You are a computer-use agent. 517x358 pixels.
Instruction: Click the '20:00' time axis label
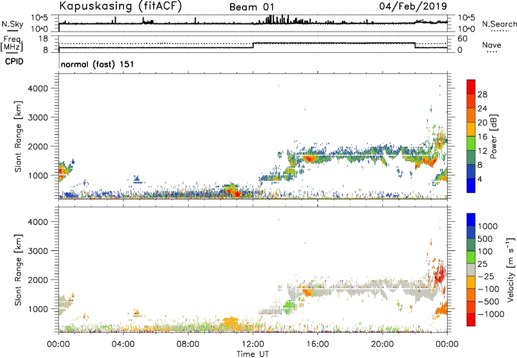[x=383, y=344]
